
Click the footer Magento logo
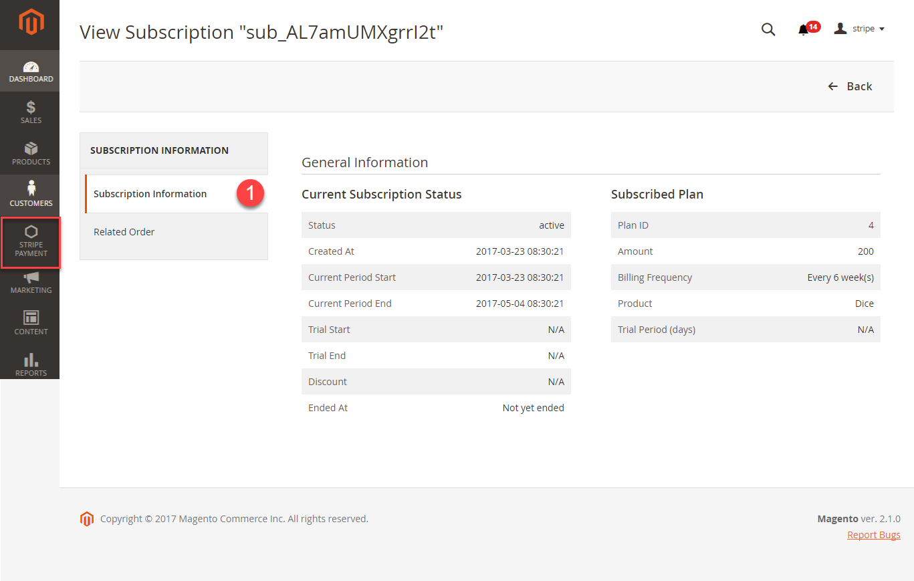[x=87, y=519]
